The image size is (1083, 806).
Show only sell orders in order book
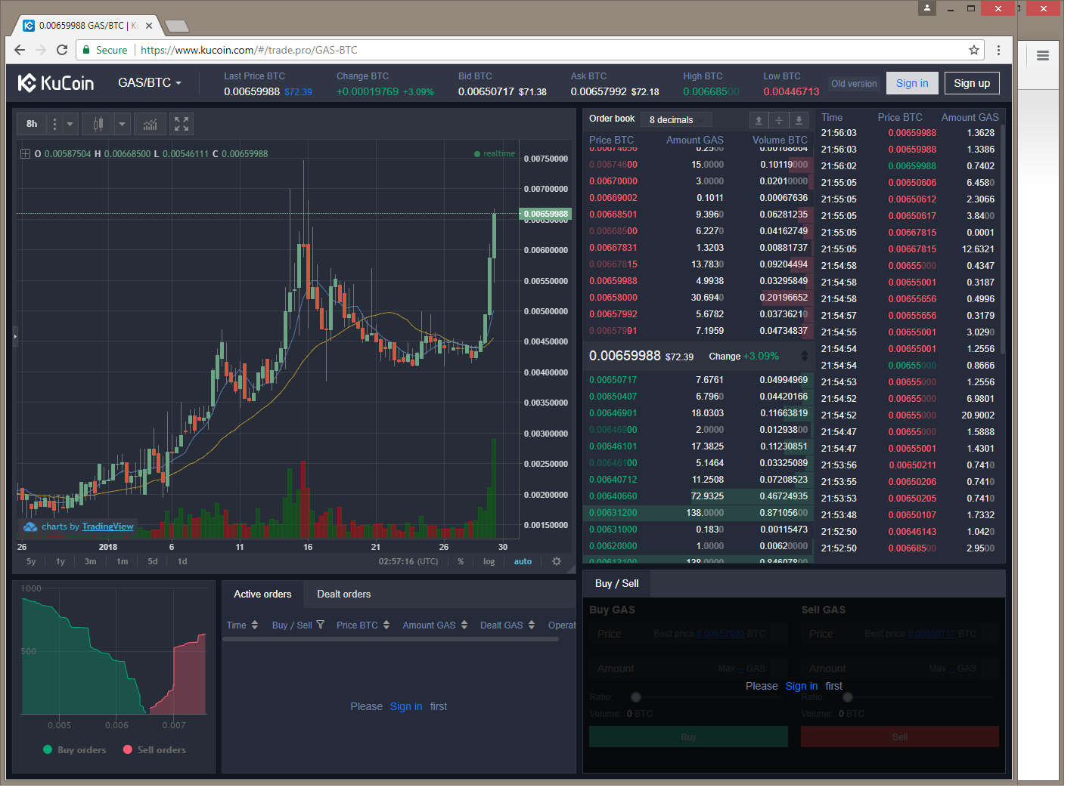(x=759, y=120)
